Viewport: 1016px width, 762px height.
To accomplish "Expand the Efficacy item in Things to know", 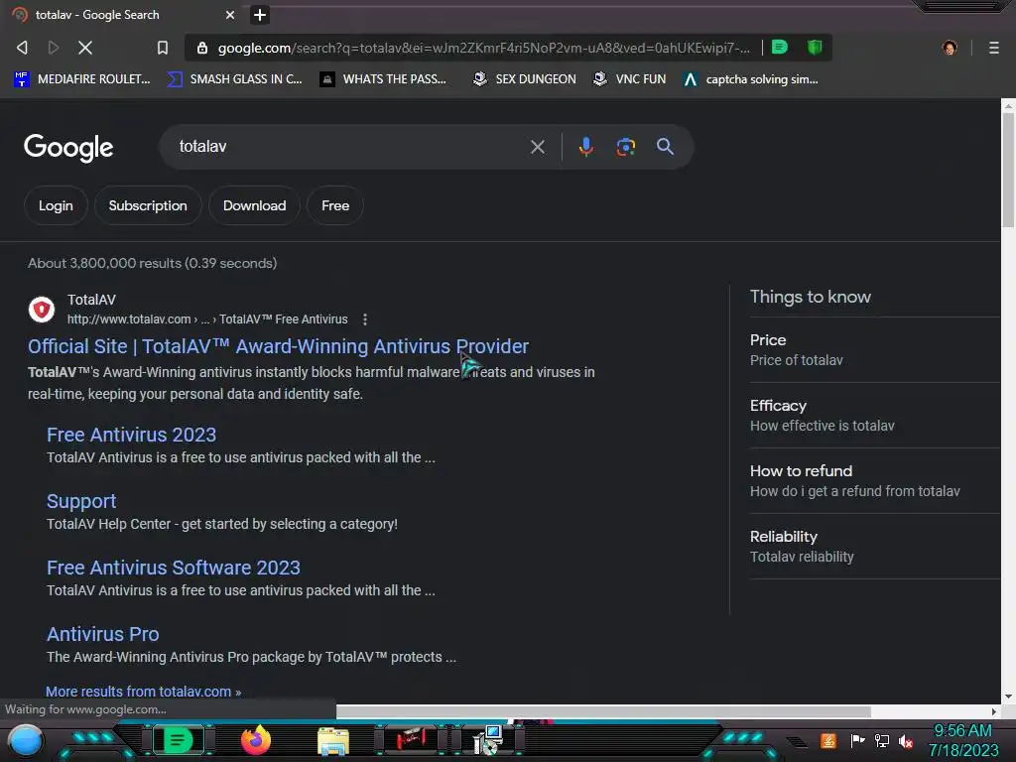I will (x=875, y=416).
